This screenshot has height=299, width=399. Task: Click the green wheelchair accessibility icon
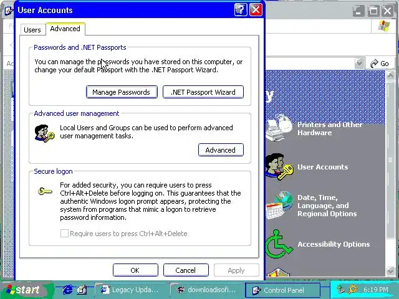pos(279,244)
